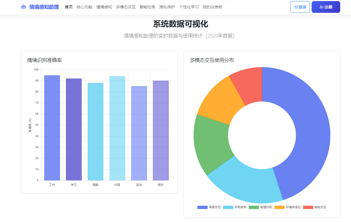Click the 登录 button

(x=300, y=7)
